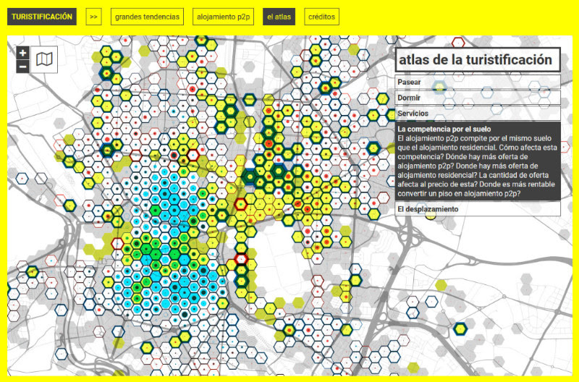
Task: Click the atlas de la turistificación title
Action: coord(477,60)
